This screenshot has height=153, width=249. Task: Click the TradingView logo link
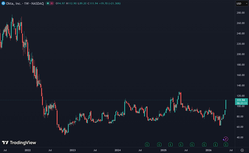click(19, 143)
